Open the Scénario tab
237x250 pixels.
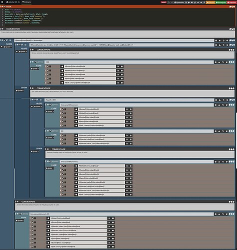click(26, 2)
